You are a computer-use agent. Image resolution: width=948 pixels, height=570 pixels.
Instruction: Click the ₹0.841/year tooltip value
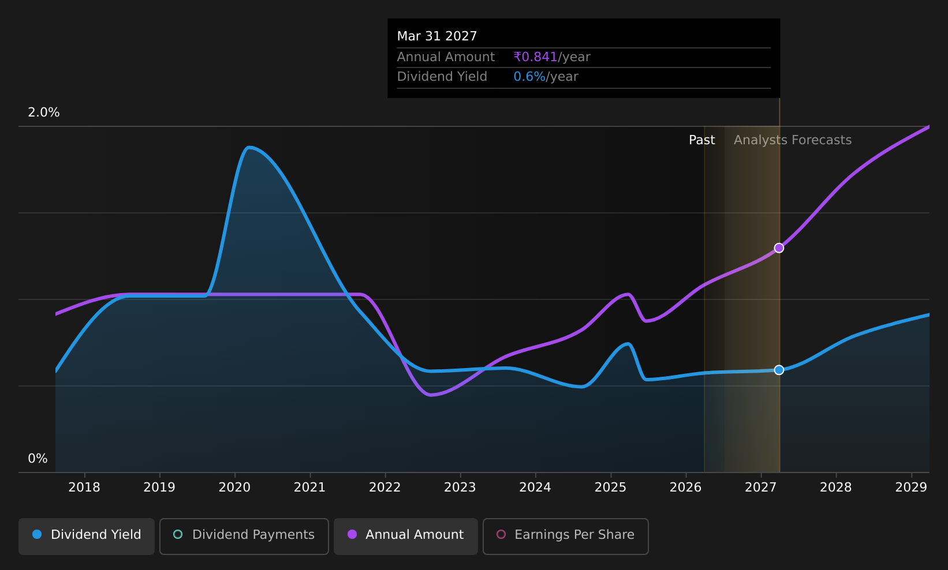coord(552,57)
